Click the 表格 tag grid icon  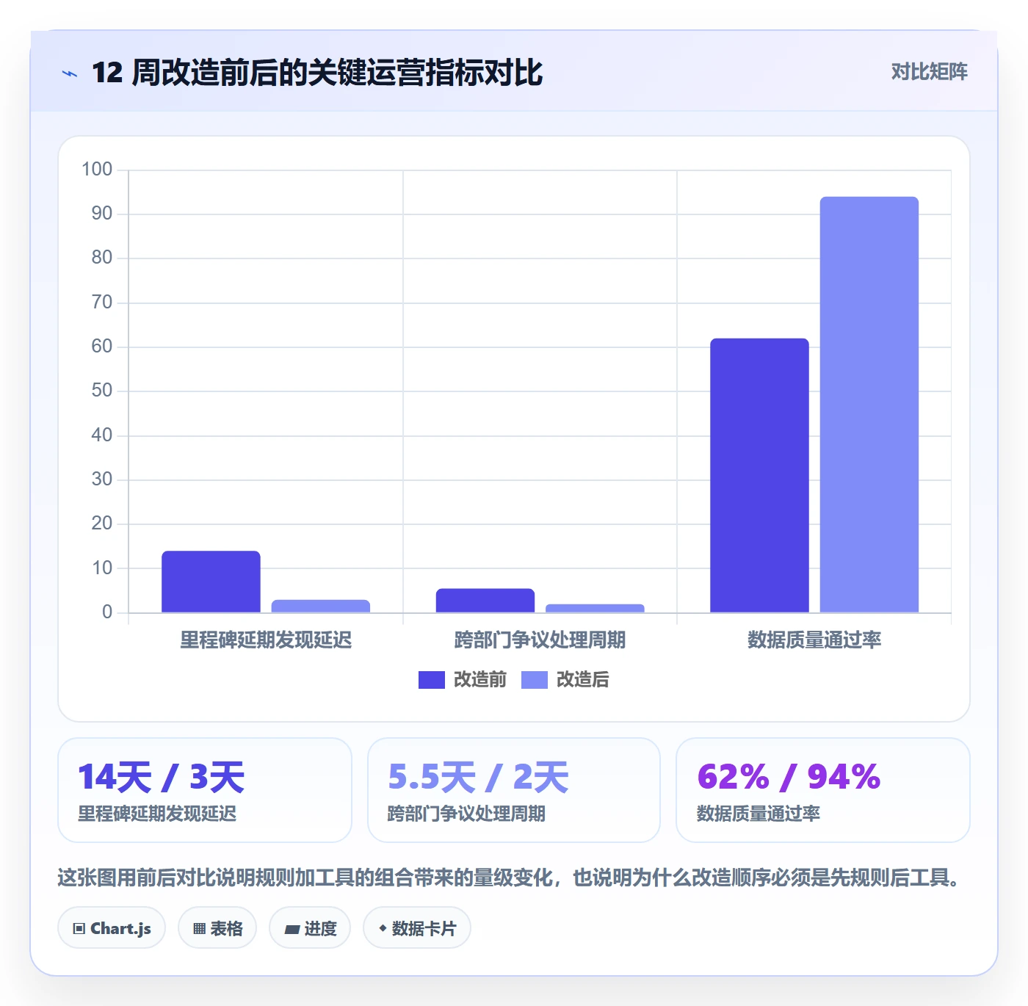(x=199, y=929)
